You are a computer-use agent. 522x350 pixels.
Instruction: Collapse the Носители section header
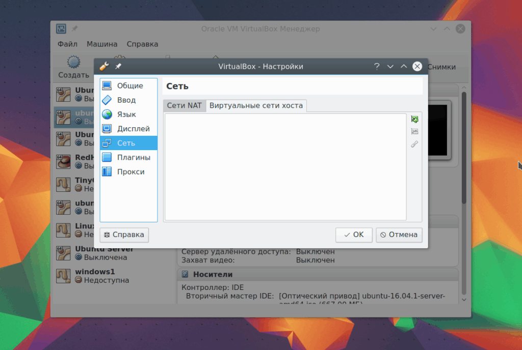(318, 274)
